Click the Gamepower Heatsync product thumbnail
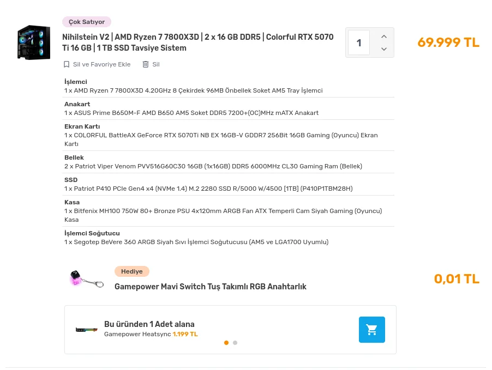492x370 pixels. pos(87,330)
